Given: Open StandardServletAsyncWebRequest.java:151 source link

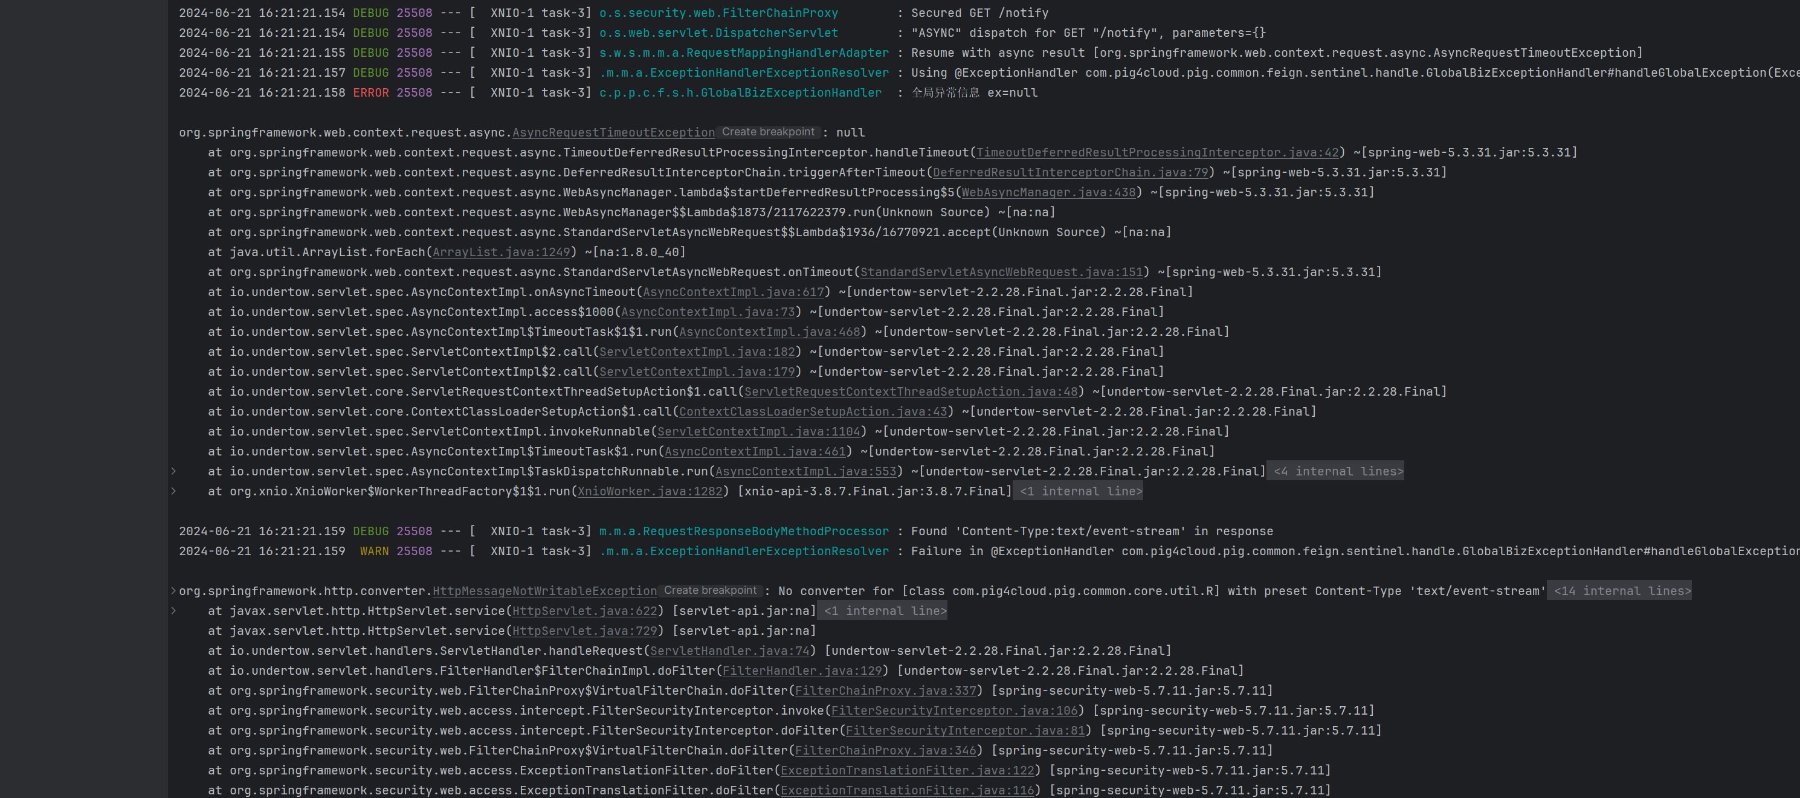Looking at the screenshot, I should (1002, 272).
